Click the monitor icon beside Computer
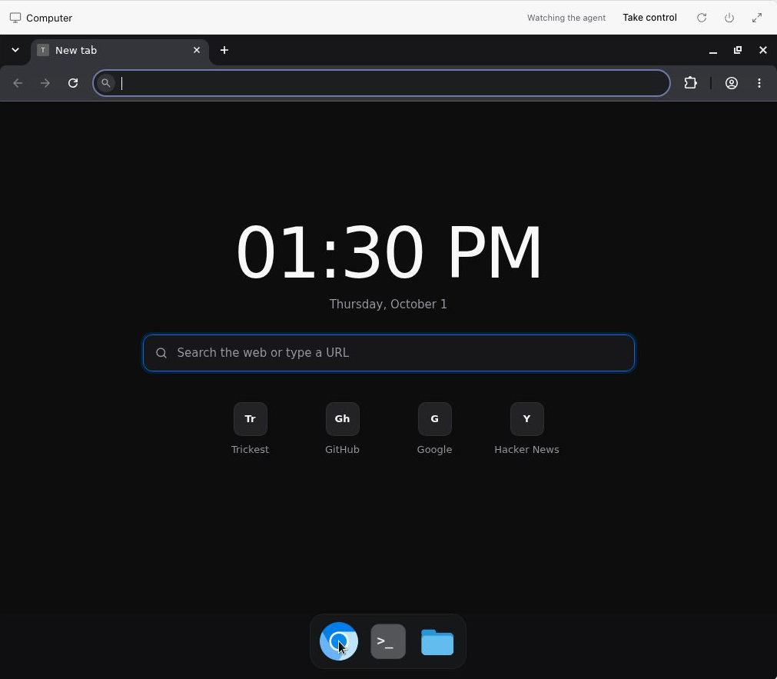 [x=15, y=18]
